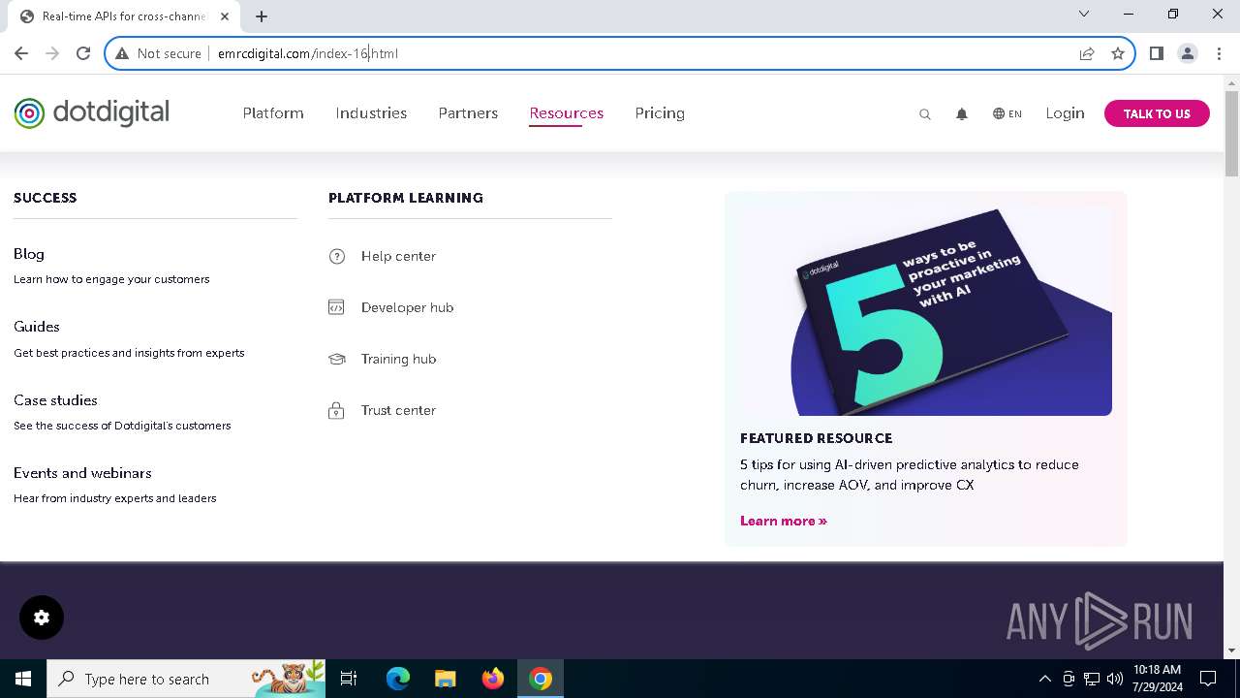Open the Training hub link
Screen dimensions: 1240x698
[x=398, y=359]
